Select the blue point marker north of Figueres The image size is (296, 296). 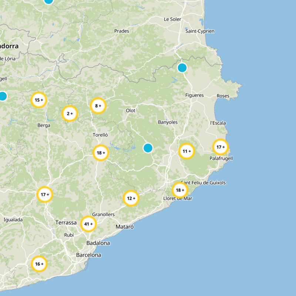pos(182,68)
